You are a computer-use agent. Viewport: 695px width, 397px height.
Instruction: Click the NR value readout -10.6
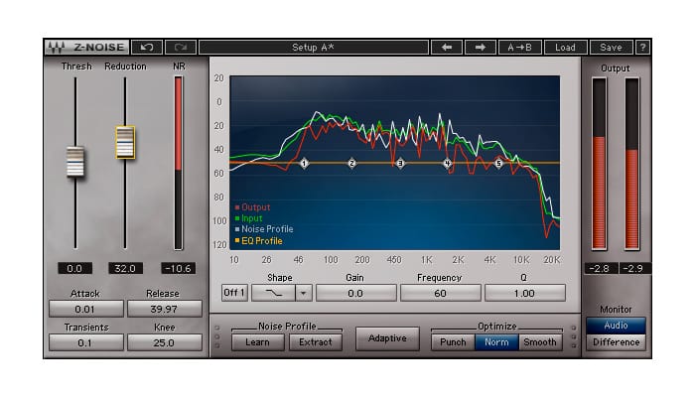tap(178, 268)
